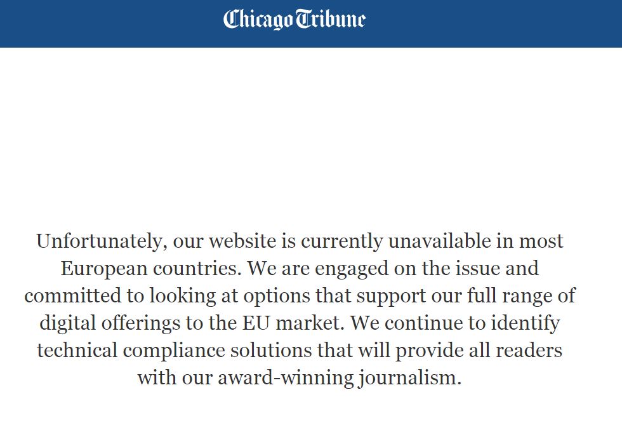622x425 pixels.
Task: Click the words "award-winning journalism"
Action: click(340, 378)
